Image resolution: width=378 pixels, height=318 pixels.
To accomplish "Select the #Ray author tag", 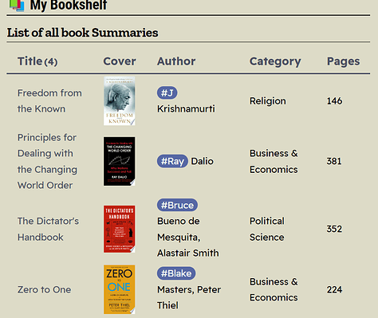I will pyautogui.click(x=172, y=161).
